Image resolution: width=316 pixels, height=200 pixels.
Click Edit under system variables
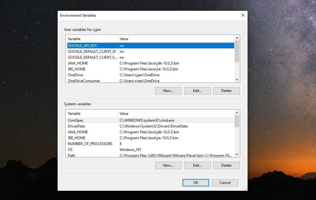[x=198, y=165]
